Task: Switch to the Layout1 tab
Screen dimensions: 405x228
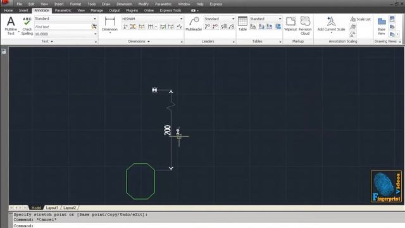Action: point(52,208)
